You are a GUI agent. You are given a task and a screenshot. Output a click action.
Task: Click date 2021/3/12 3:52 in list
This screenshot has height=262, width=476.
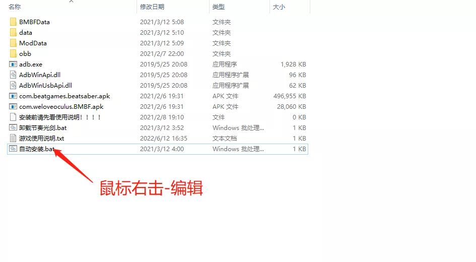click(162, 128)
